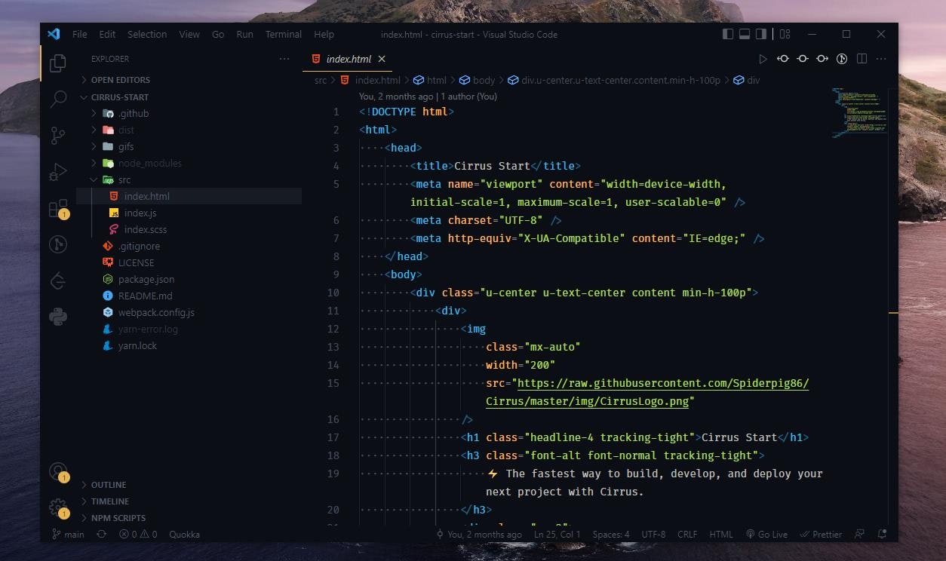Click the notifications bell in status bar
Screen dimensions: 946x561
pyautogui.click(x=881, y=534)
